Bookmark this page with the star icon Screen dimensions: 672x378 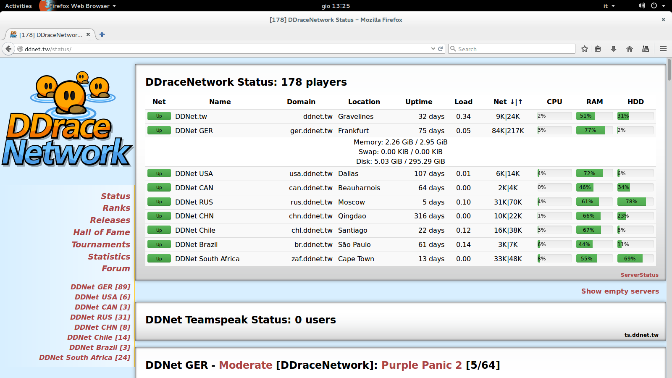tap(584, 49)
